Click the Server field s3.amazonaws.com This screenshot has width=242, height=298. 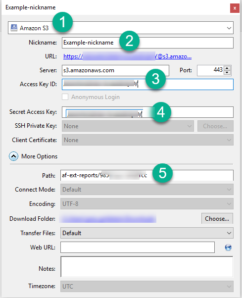pos(115,70)
